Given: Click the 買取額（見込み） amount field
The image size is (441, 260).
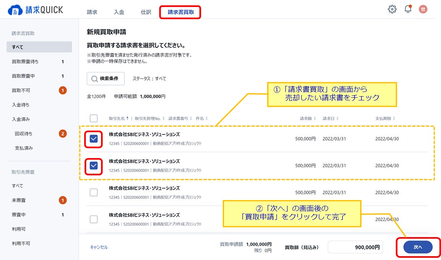Looking at the screenshot, I should (355, 247).
